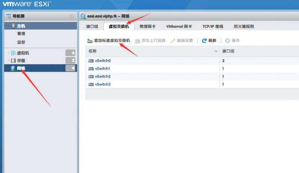The image size is (299, 173).
Task: Open the vSwitch1 link
Action: 102,69
